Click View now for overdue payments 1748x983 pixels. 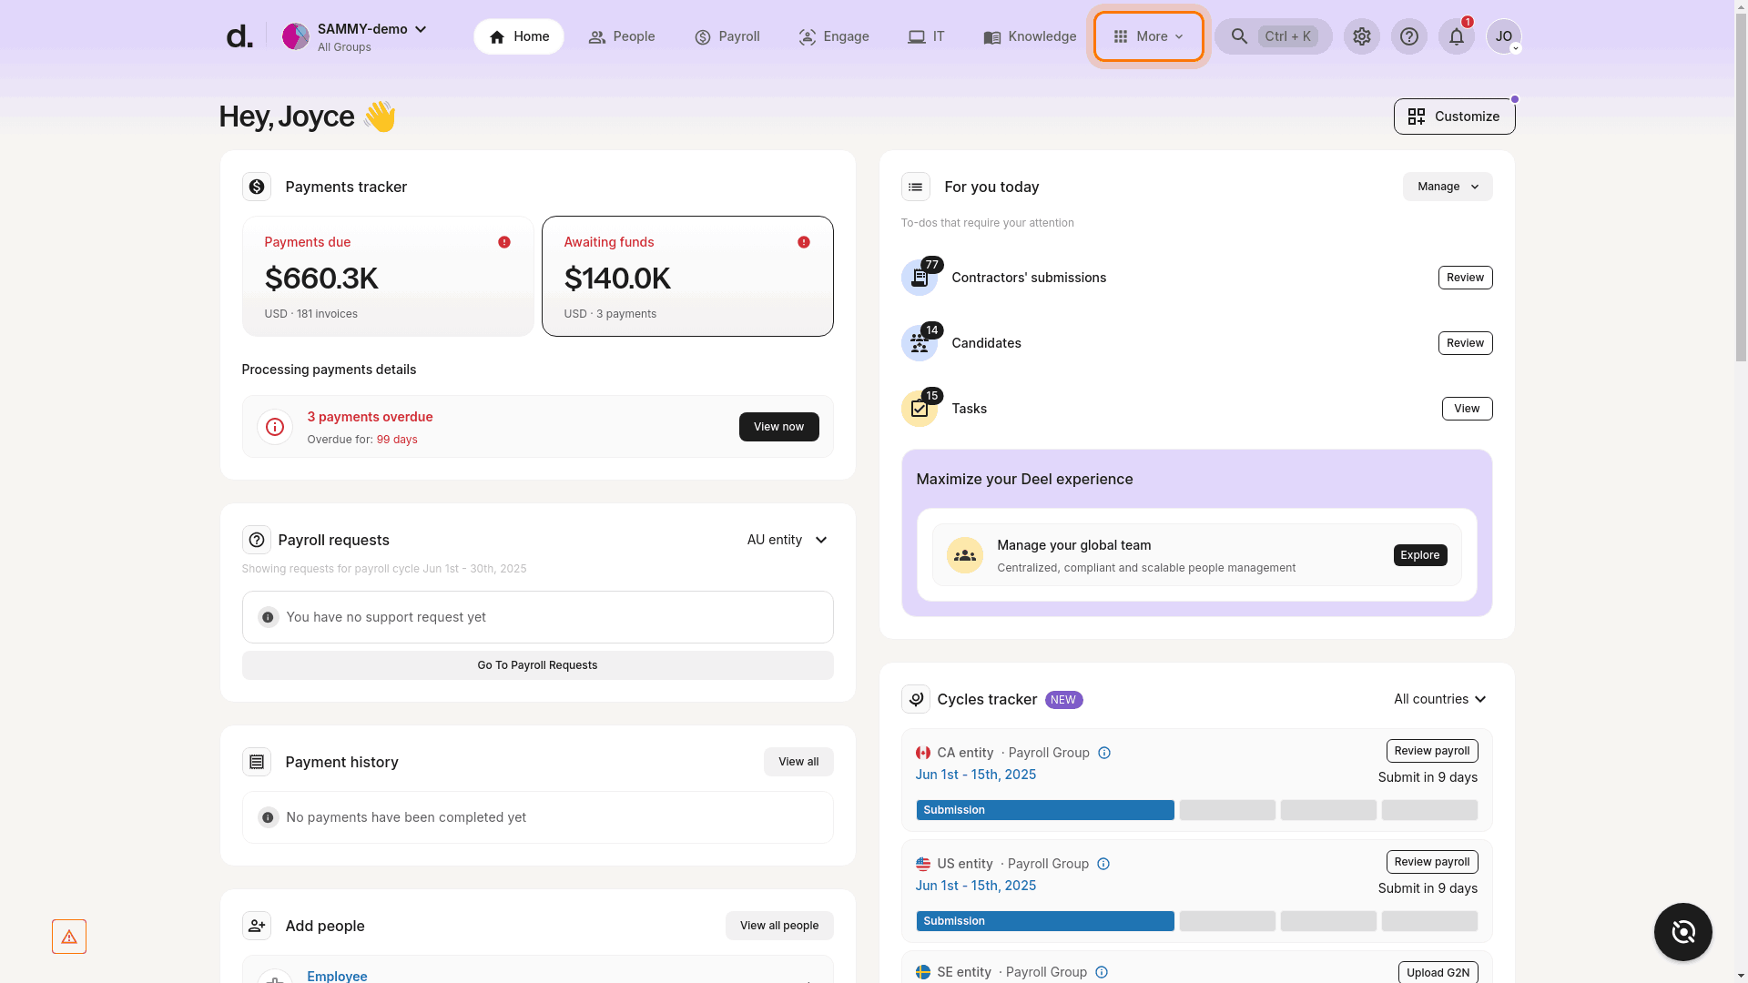[x=778, y=427]
